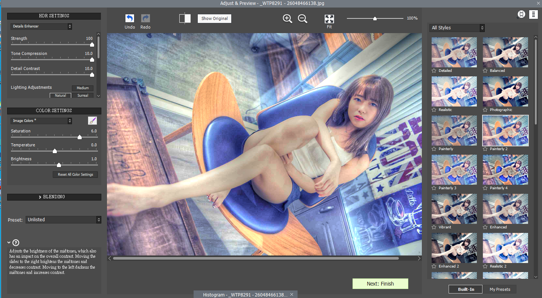542x298 pixels.
Task: Favorite the Enhanced preset star
Action: pos(485,227)
